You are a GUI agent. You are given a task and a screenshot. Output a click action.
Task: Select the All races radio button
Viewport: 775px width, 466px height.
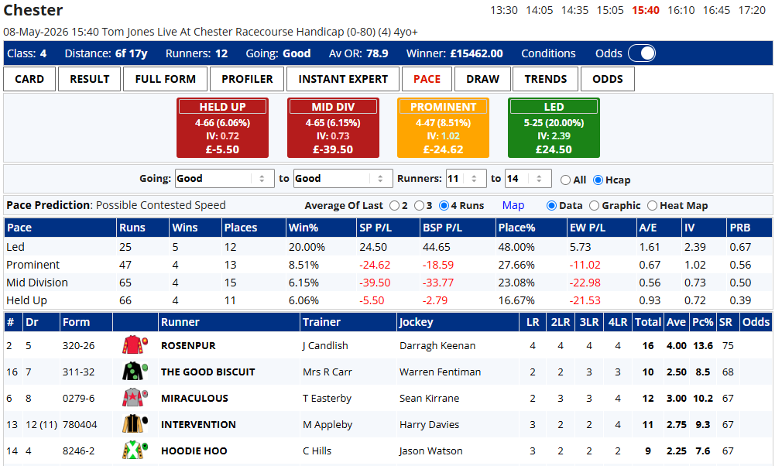(x=565, y=180)
